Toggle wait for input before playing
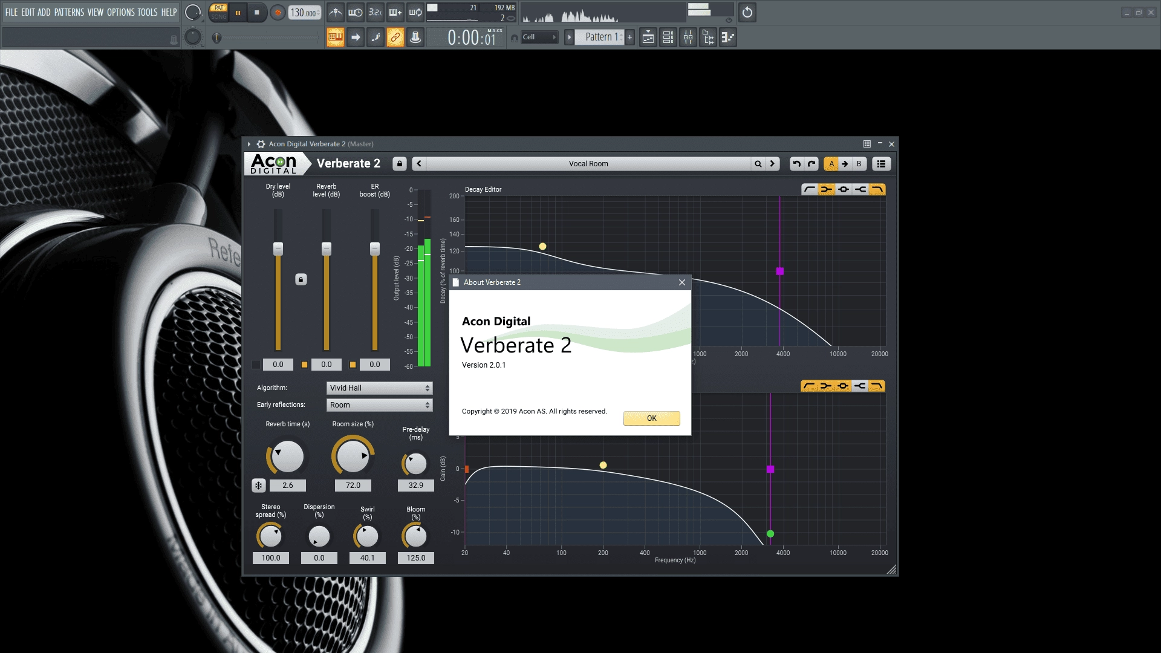Image resolution: width=1161 pixels, height=653 pixels. pyautogui.click(x=356, y=12)
